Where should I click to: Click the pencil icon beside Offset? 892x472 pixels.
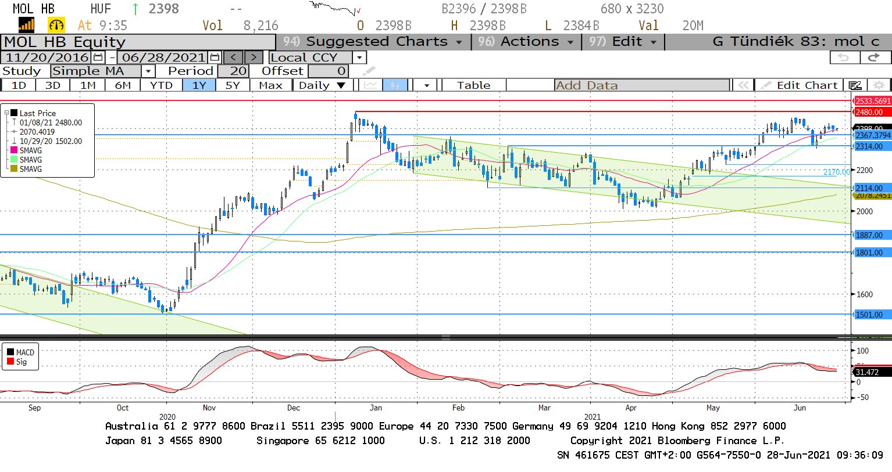369,71
